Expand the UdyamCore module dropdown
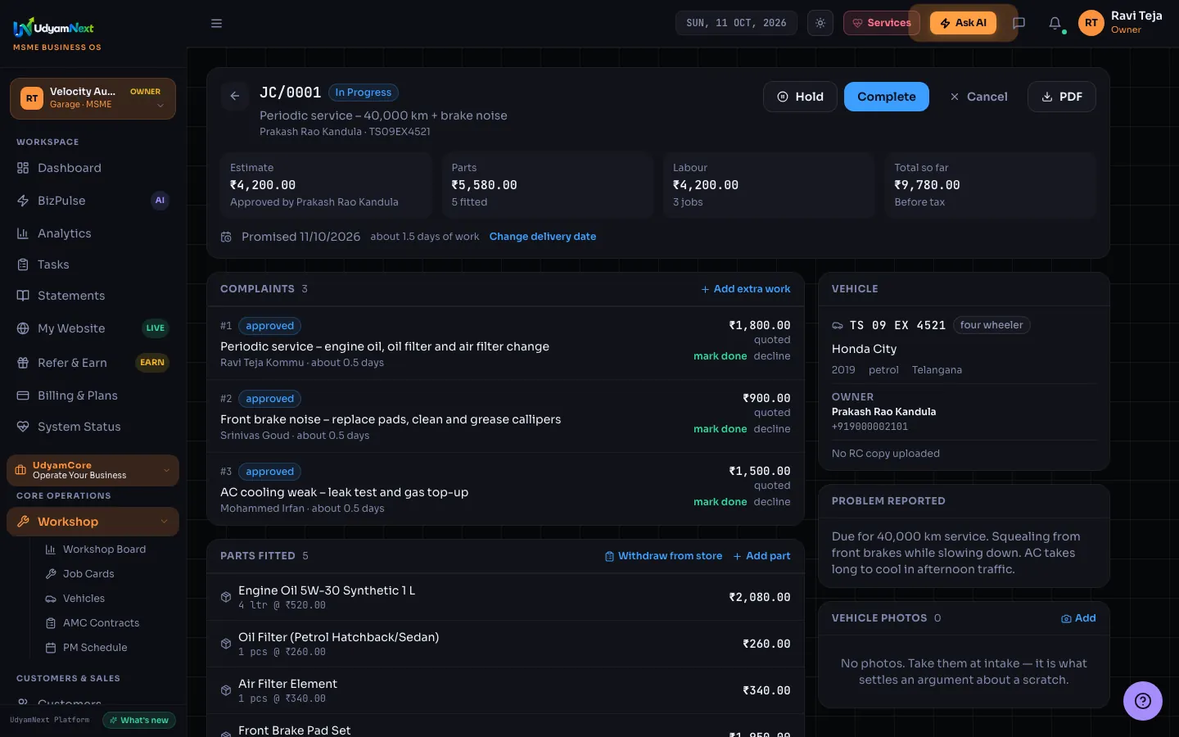The width and height of the screenshot is (1179, 737). (93, 470)
